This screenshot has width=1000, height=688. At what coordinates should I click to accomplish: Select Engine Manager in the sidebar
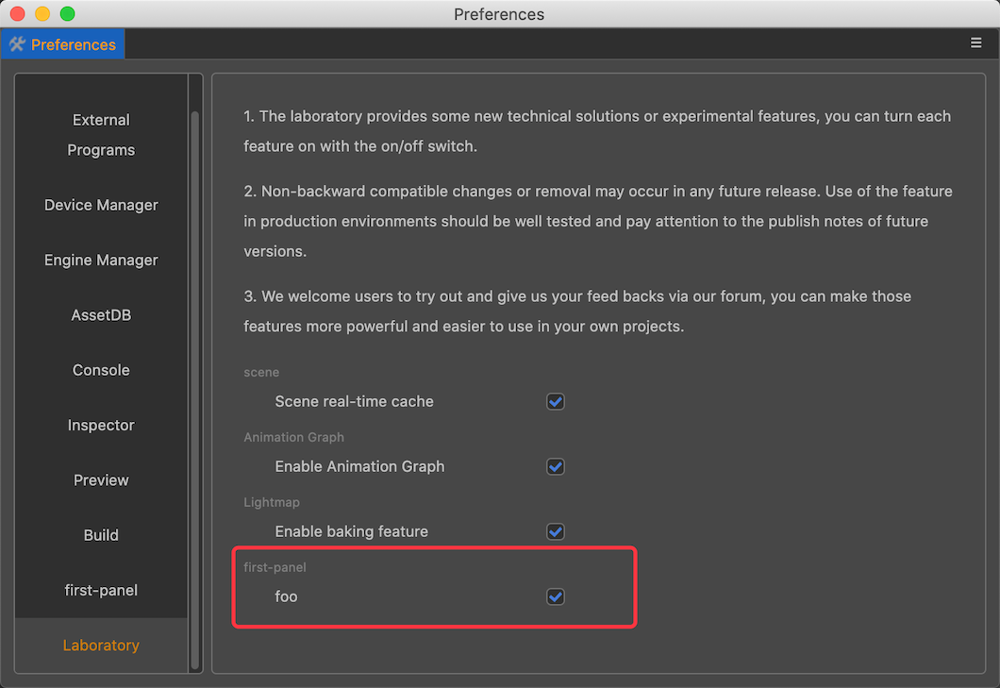pos(101,260)
